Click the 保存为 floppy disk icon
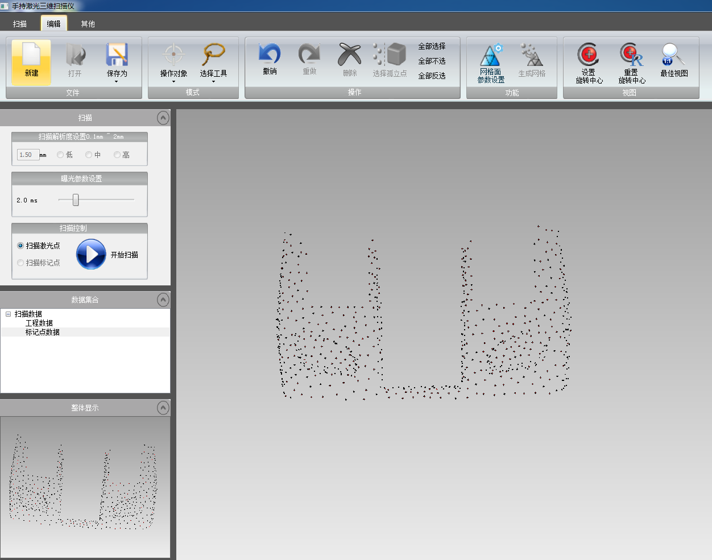Screen dimensions: 712x560 coord(117,55)
